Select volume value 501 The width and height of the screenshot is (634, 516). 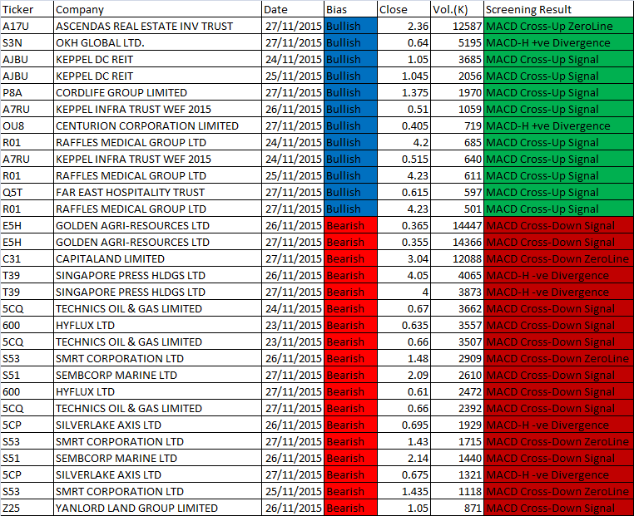tap(457, 209)
